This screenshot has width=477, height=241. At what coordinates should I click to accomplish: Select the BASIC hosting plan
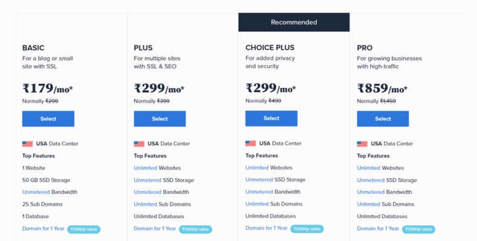click(48, 119)
